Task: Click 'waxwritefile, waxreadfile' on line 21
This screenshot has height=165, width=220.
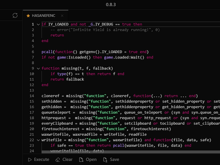Action: tap(70, 134)
